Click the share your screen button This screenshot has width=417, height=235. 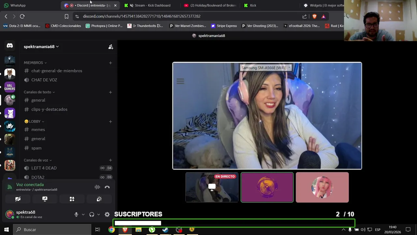(x=45, y=199)
